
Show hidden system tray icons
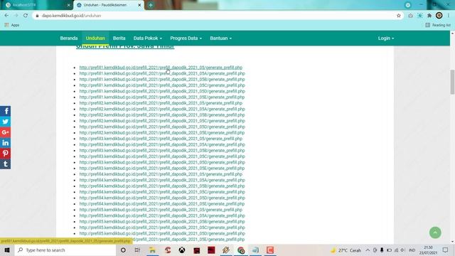click(x=368, y=250)
